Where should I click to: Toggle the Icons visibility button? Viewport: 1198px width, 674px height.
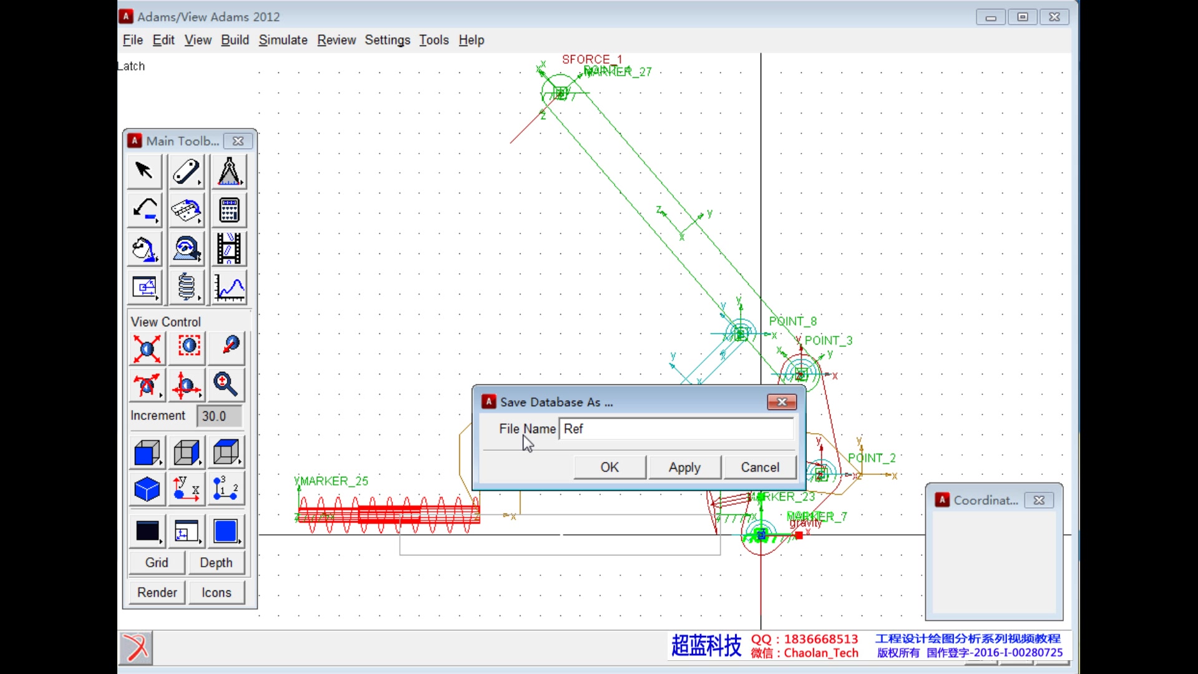point(217,593)
